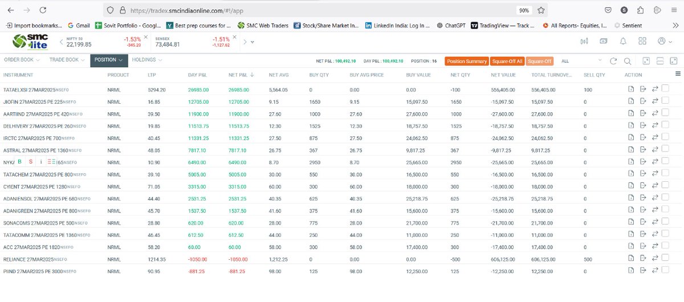
Task: Open market depth icon on NYKAA row
Action: click(x=52, y=161)
